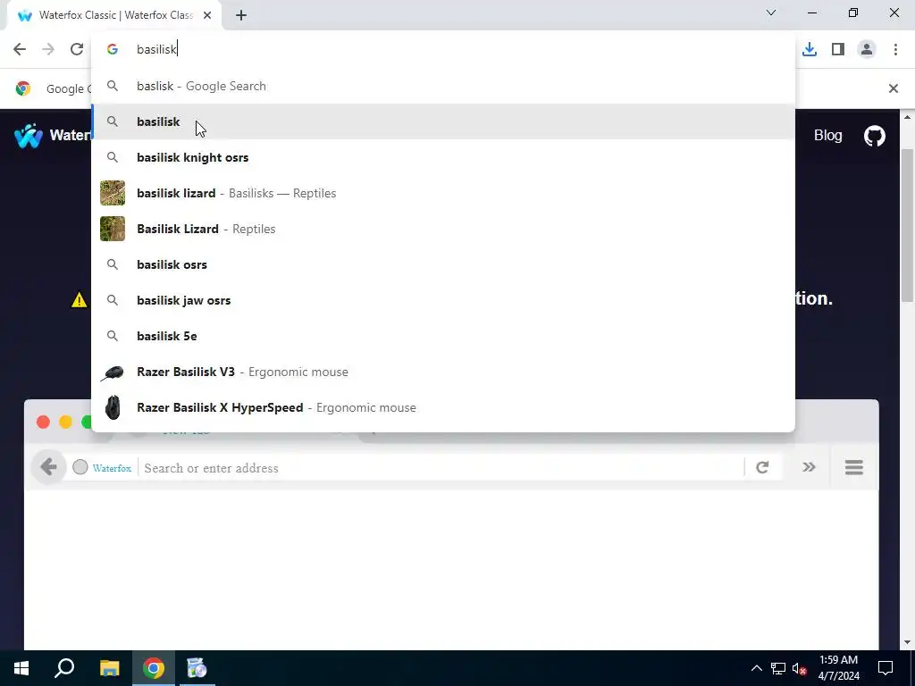Open the notification center icon
The width and height of the screenshot is (915, 686).
coord(886,668)
